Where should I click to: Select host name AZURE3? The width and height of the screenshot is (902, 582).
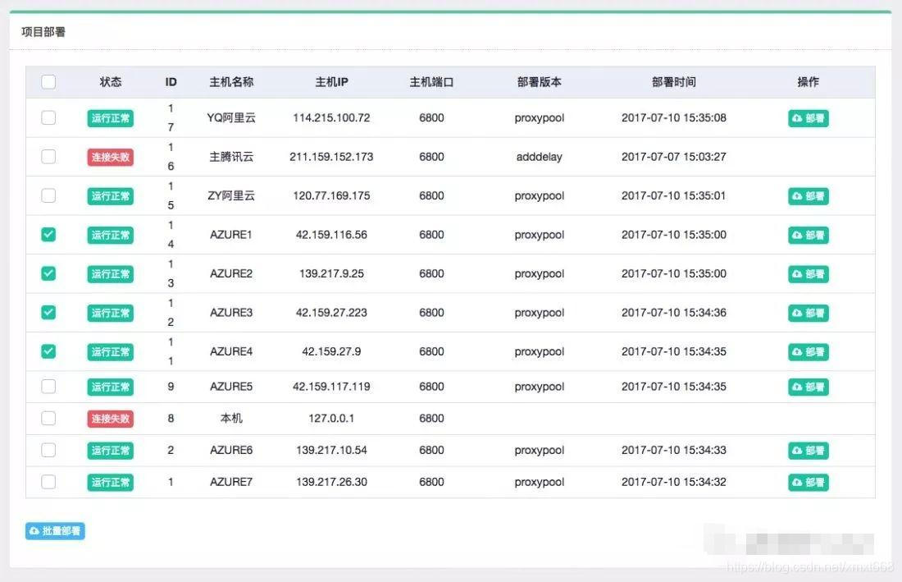[x=231, y=313]
